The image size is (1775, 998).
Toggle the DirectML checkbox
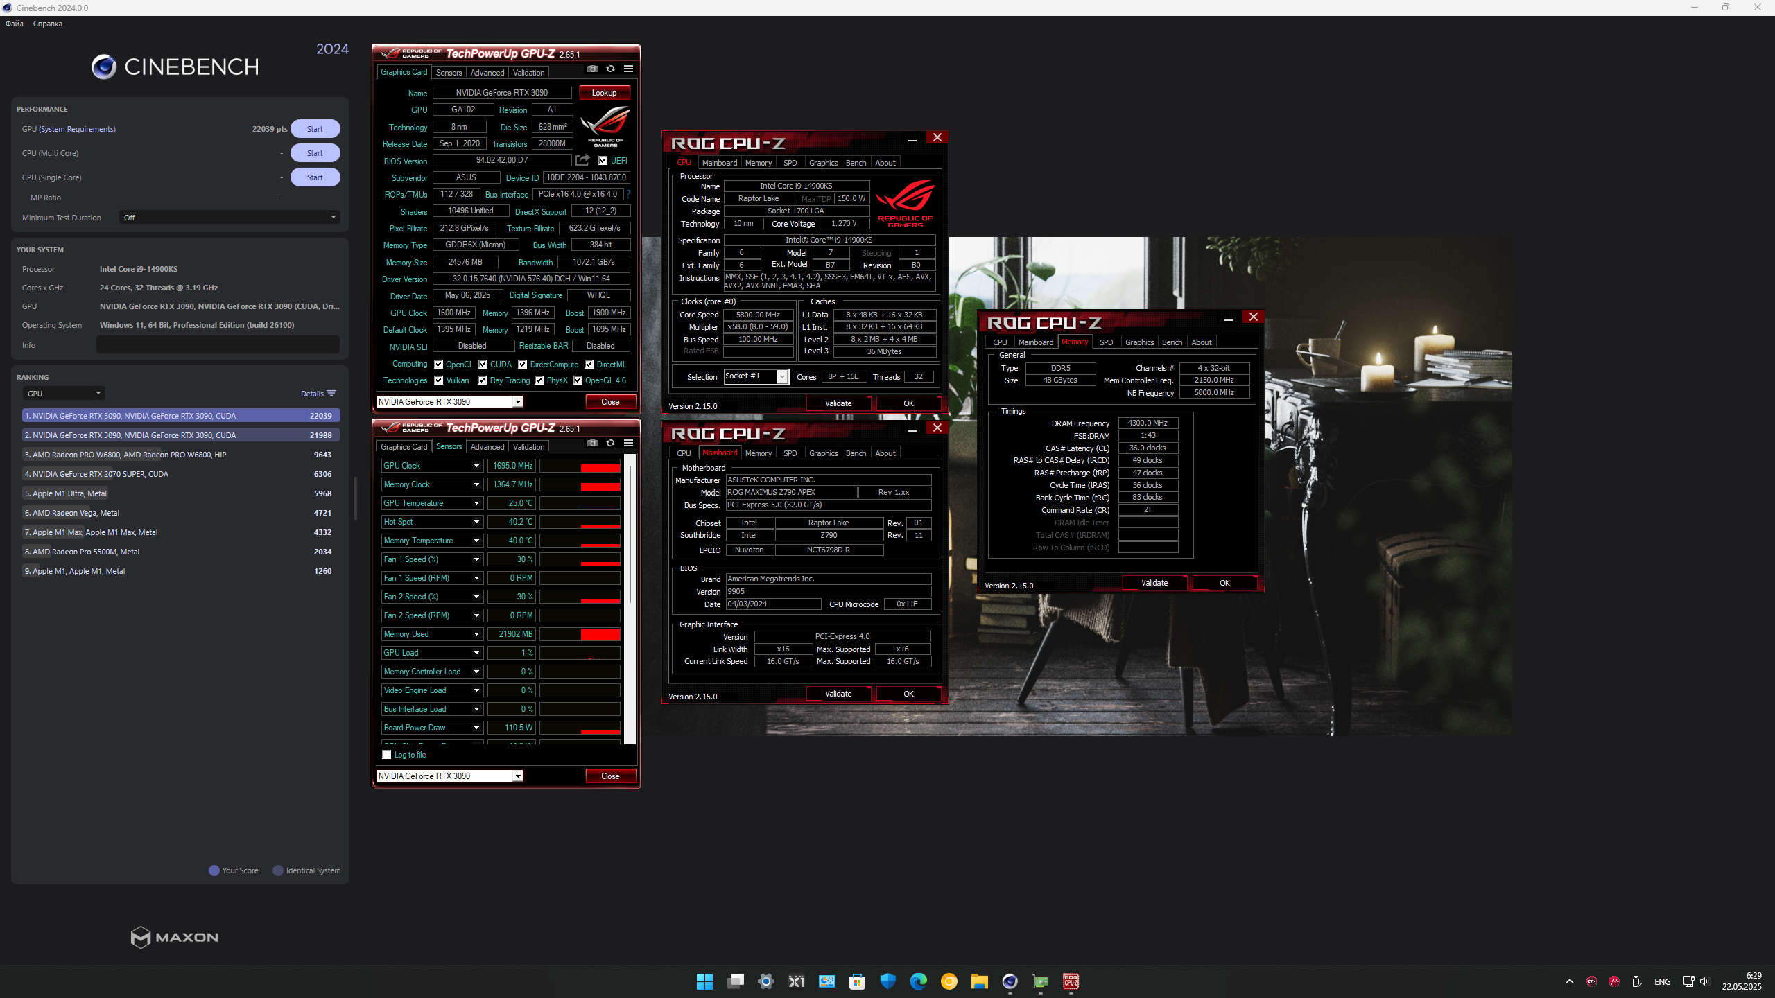589,365
